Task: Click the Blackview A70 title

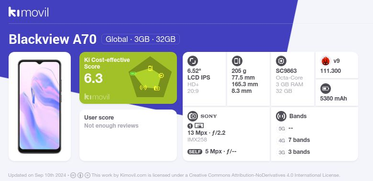Action: [53, 40]
